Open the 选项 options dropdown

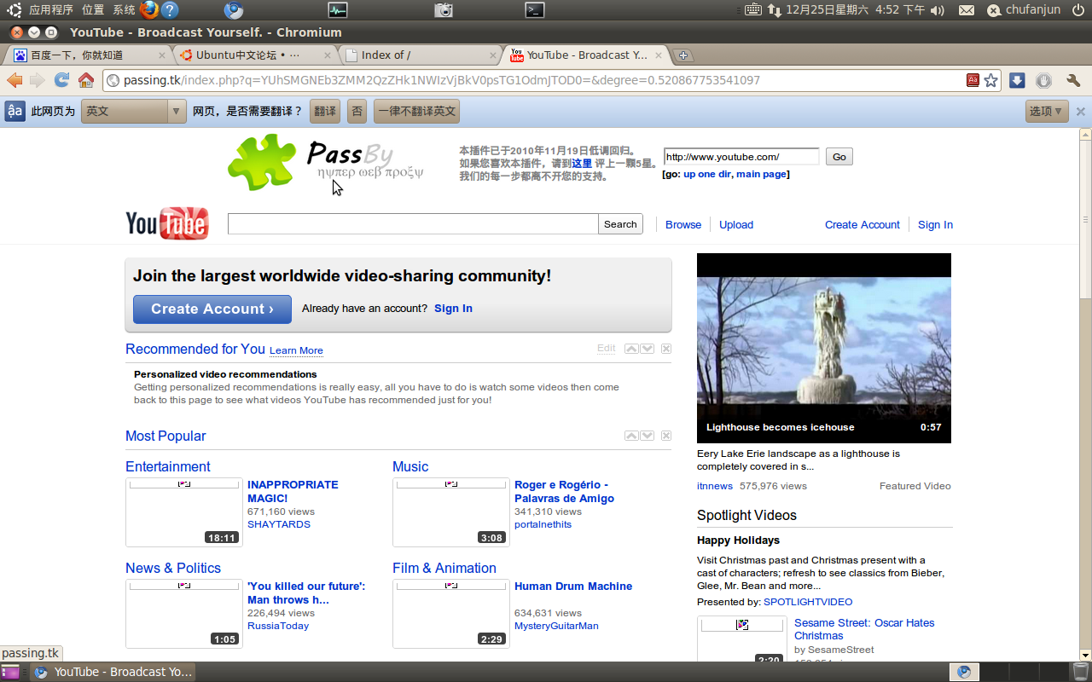pyautogui.click(x=1047, y=111)
